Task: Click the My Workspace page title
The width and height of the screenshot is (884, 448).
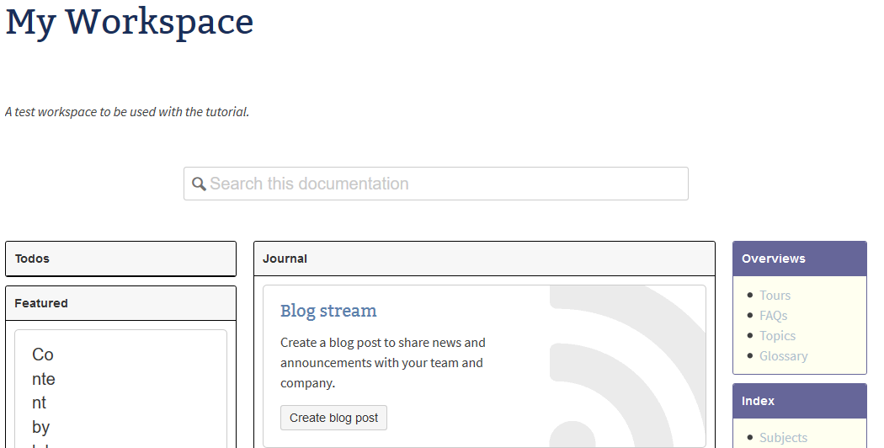Action: [130, 22]
